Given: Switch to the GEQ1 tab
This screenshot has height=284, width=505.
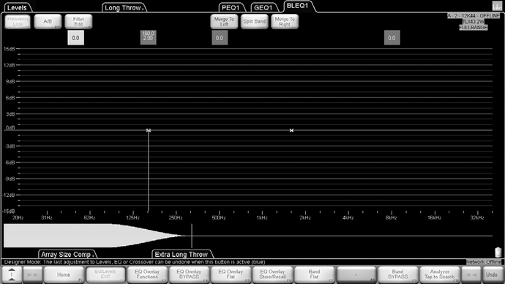Looking at the screenshot, I should 264,8.
